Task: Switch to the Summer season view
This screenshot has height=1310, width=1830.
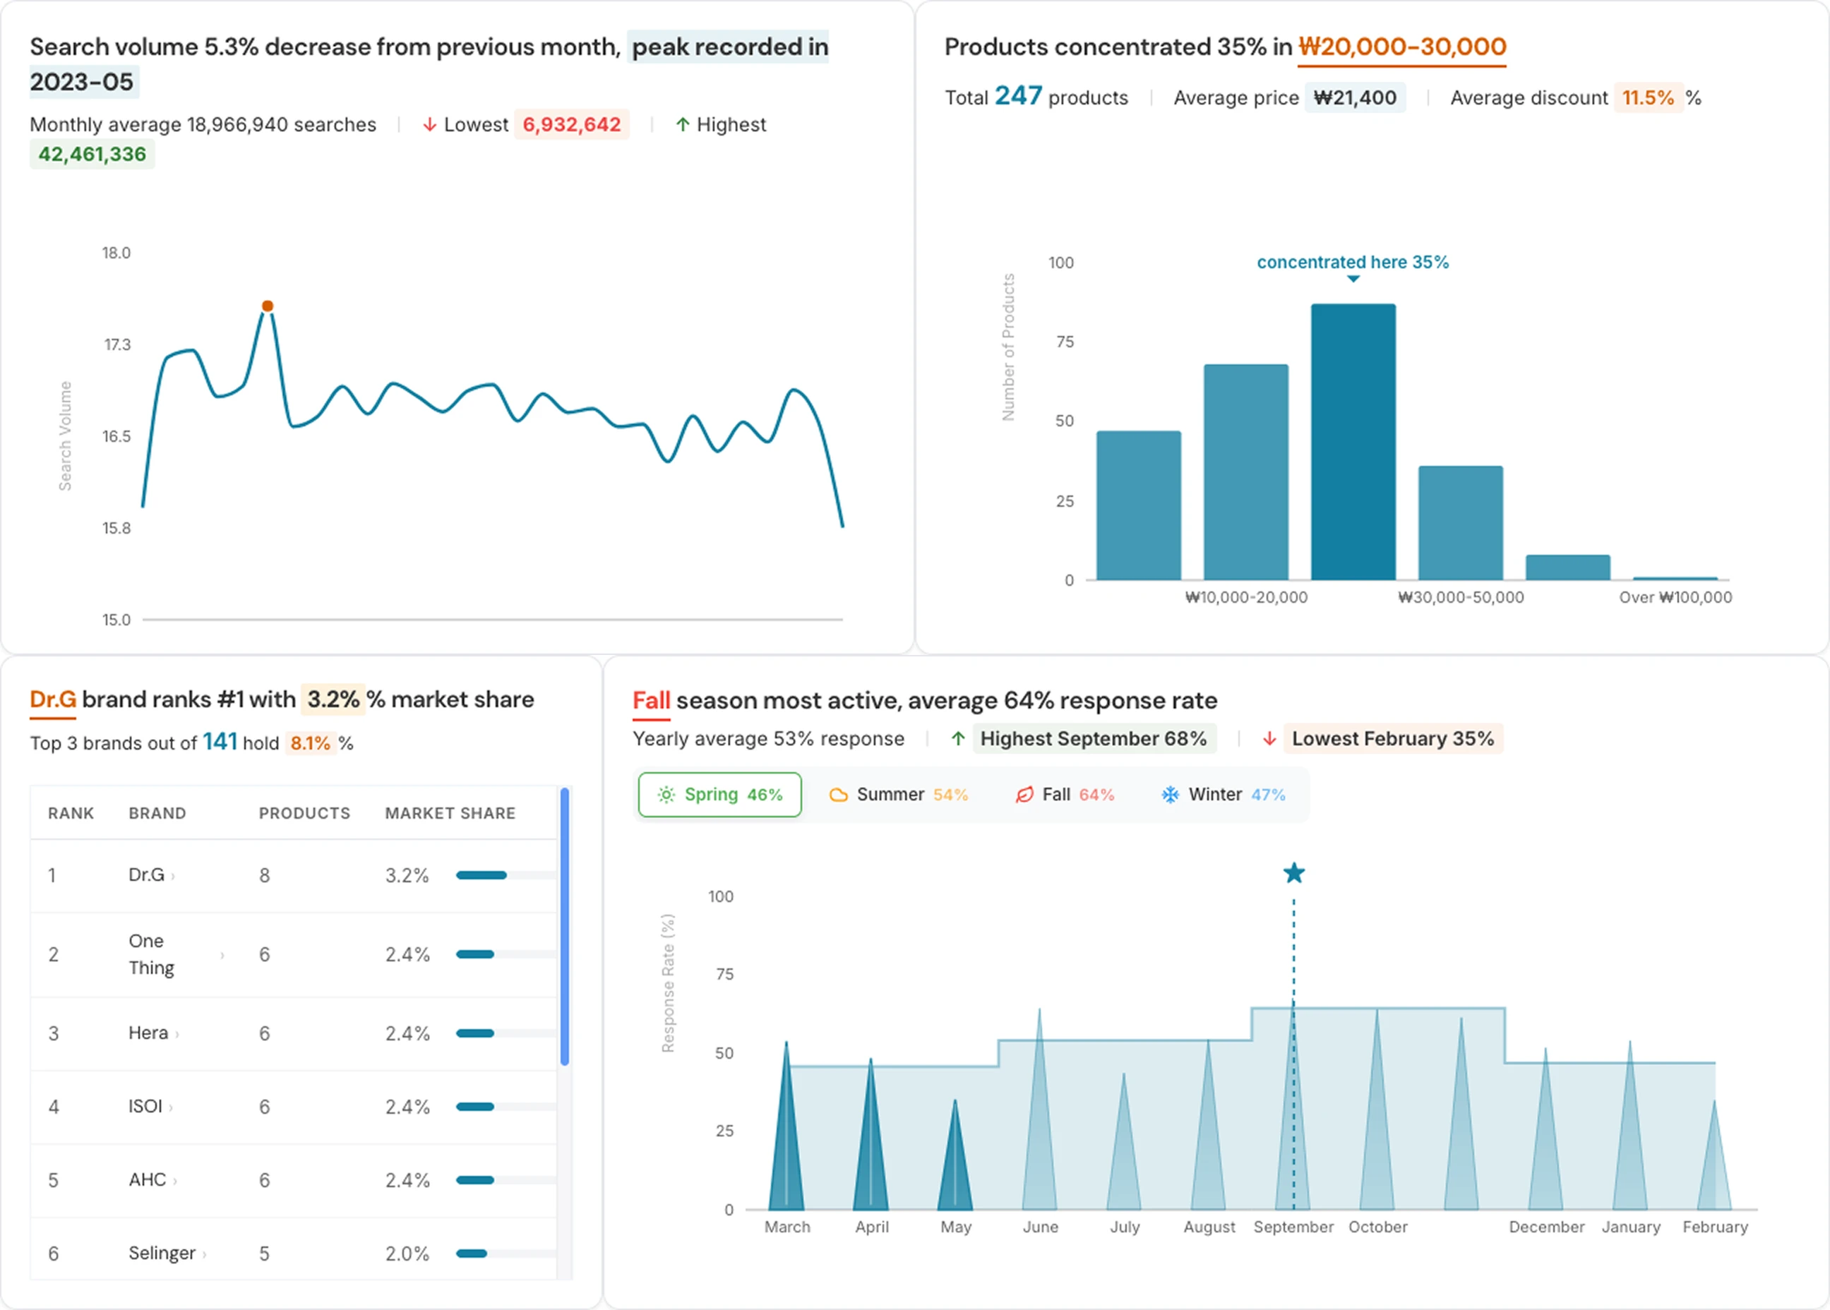Action: [898, 795]
